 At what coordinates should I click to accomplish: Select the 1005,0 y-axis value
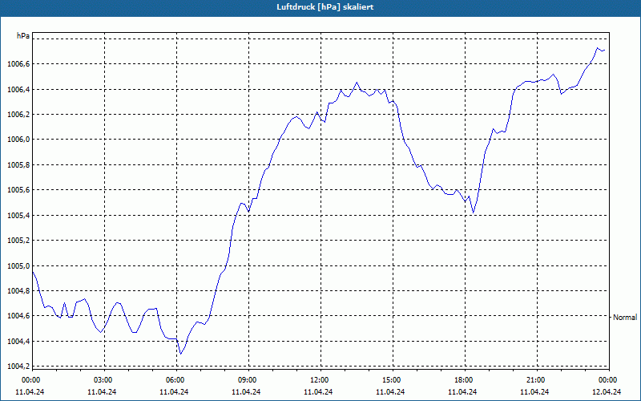coord(18,266)
